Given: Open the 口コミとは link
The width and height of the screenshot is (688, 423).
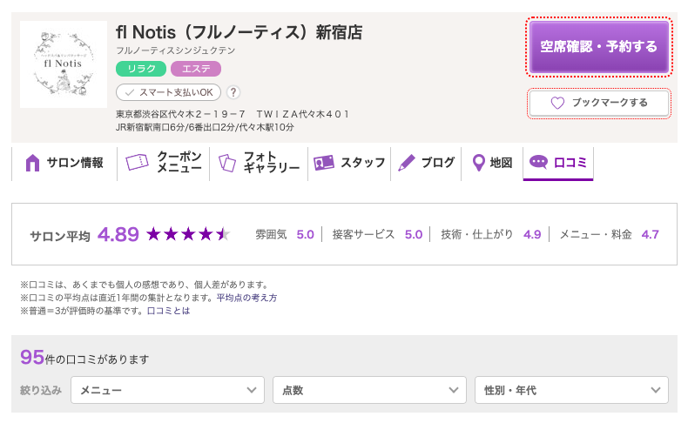Looking at the screenshot, I should pyautogui.click(x=168, y=311).
